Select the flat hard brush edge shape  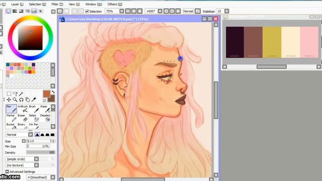point(52,135)
